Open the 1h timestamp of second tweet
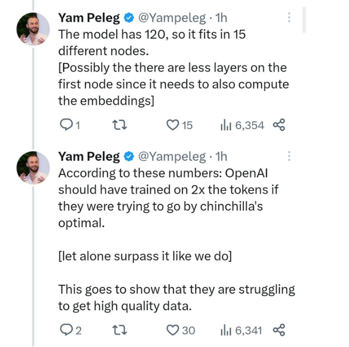 point(221,157)
